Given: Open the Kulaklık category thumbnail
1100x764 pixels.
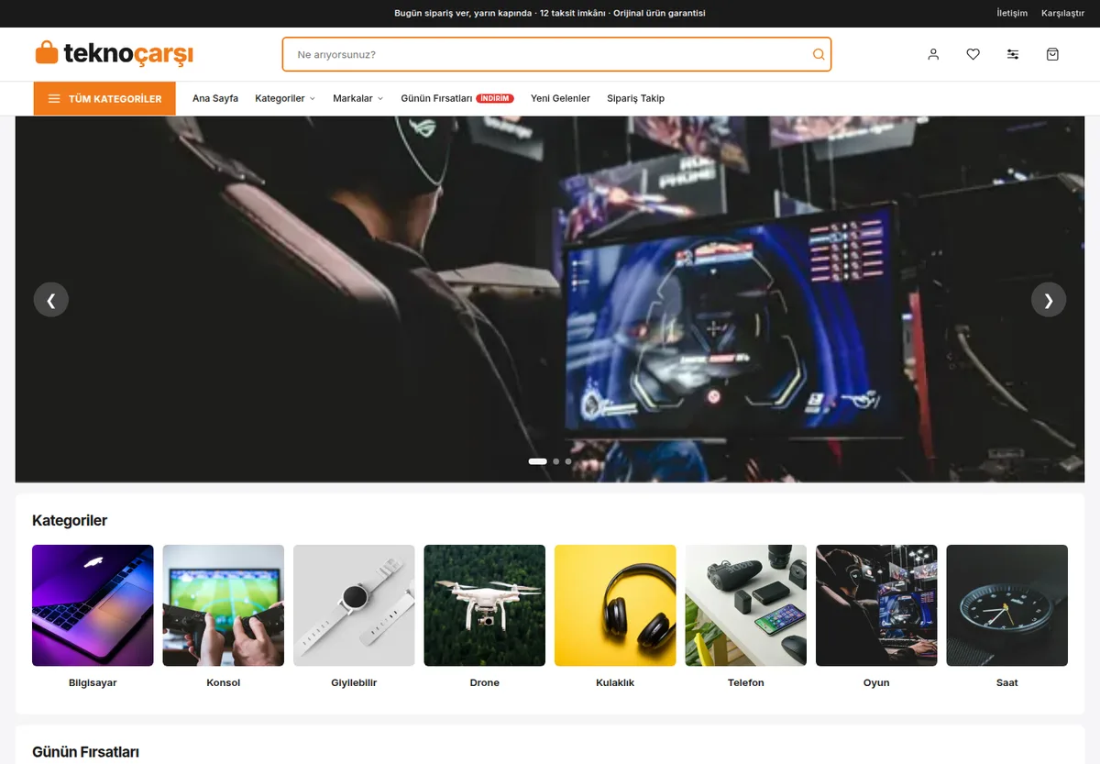Looking at the screenshot, I should (615, 605).
